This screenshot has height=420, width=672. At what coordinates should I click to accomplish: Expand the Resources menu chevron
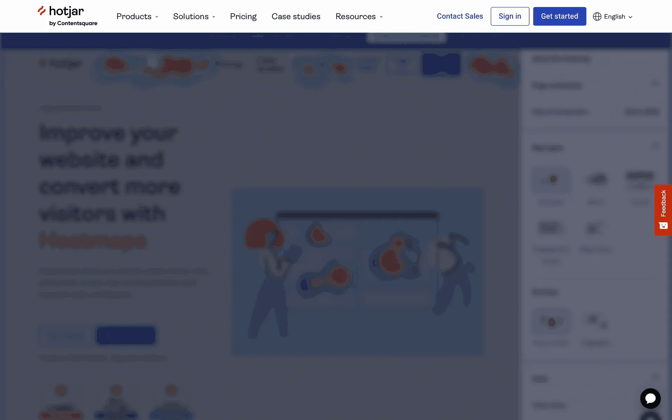(x=381, y=17)
